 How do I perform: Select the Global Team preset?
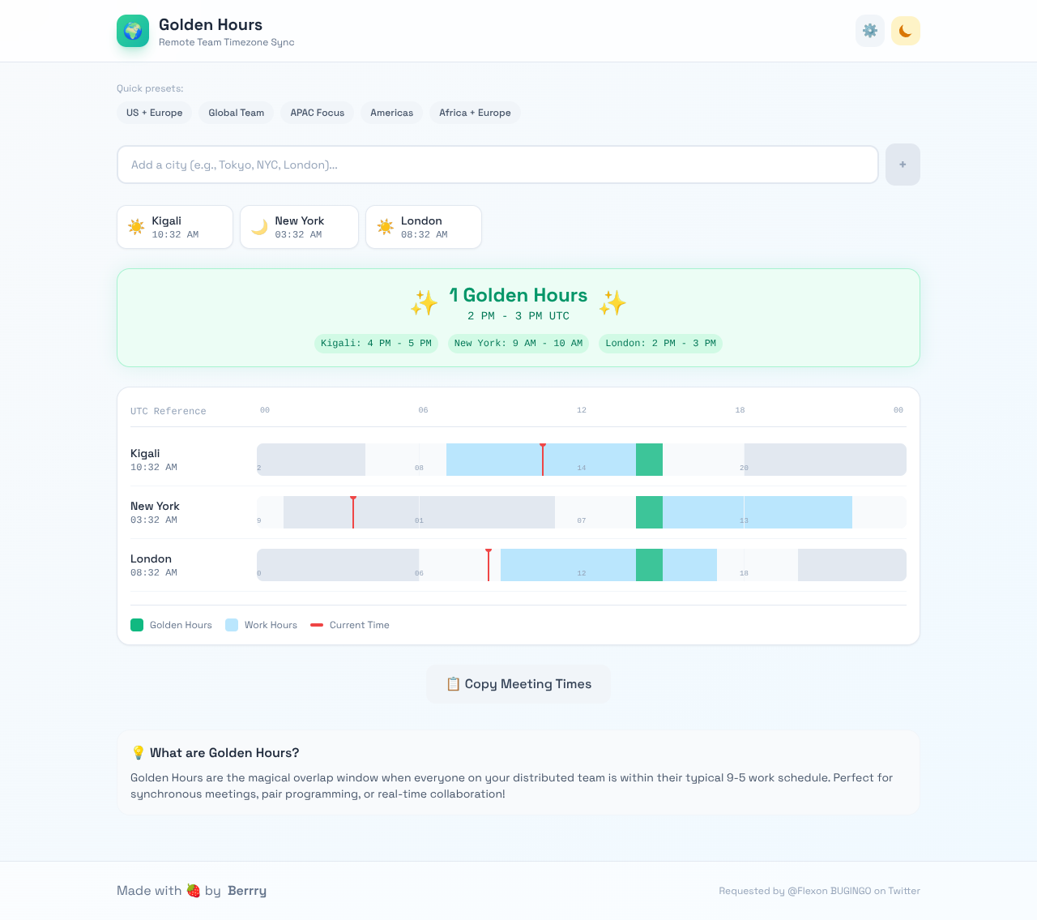point(236,113)
